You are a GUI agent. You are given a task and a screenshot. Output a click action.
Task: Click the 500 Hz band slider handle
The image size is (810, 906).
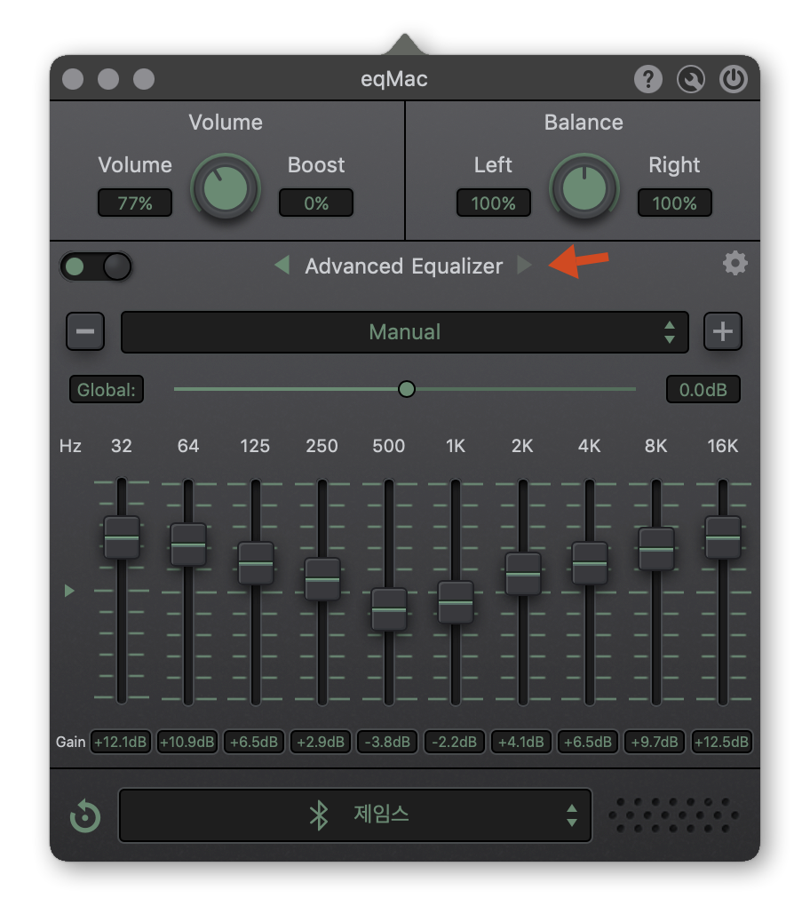tap(389, 609)
